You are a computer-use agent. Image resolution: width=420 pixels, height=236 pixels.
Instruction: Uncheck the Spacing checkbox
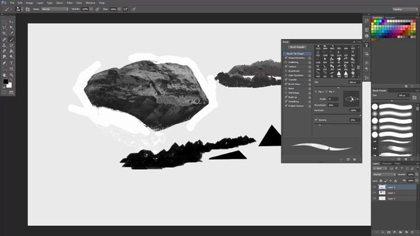tap(316, 119)
